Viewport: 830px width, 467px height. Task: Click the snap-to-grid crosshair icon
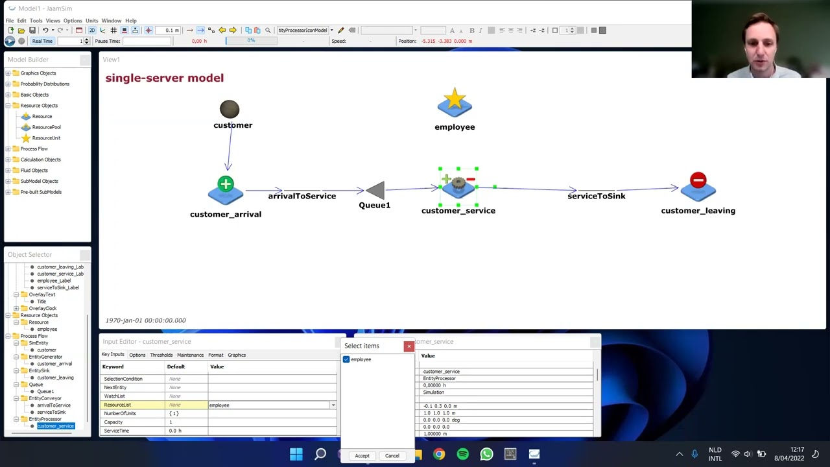(148, 30)
